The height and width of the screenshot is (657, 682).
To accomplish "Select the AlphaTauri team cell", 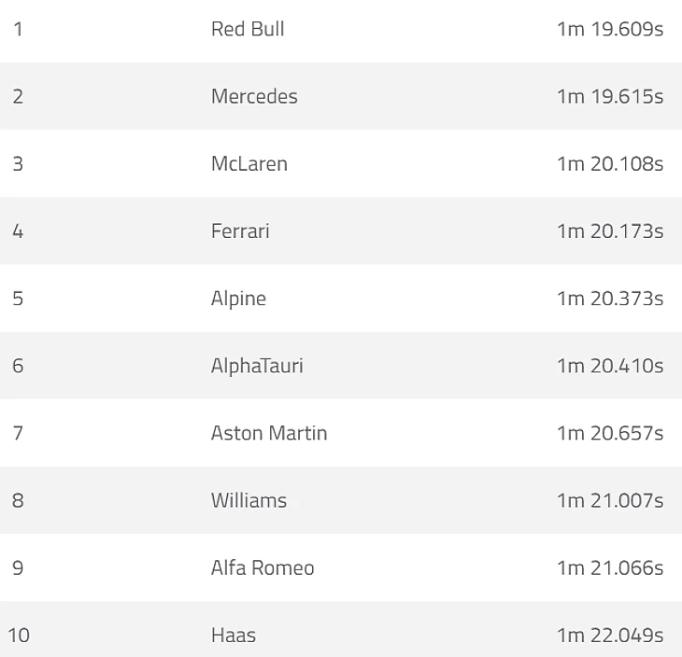I will coord(257,366).
